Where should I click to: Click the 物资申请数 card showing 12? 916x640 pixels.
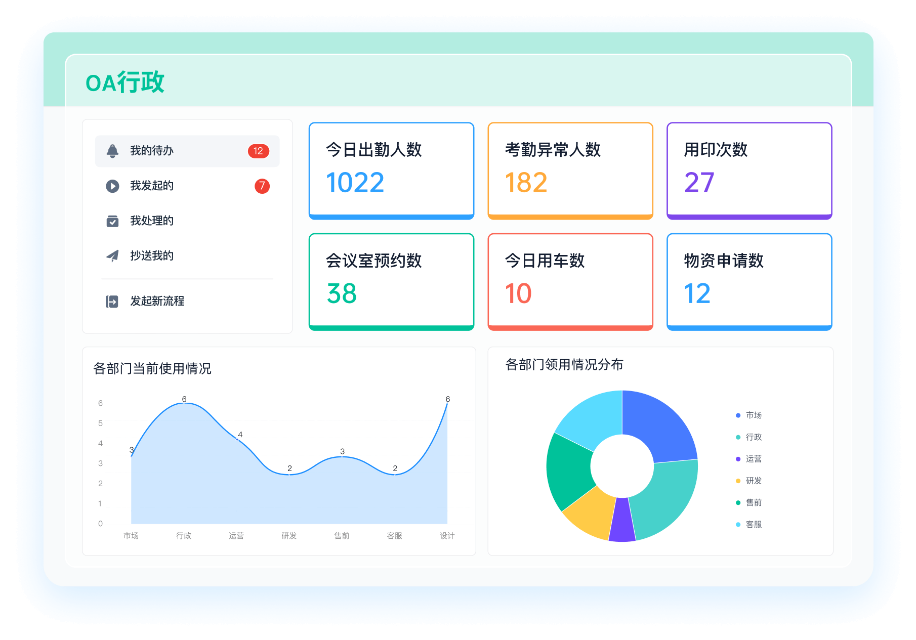(749, 281)
